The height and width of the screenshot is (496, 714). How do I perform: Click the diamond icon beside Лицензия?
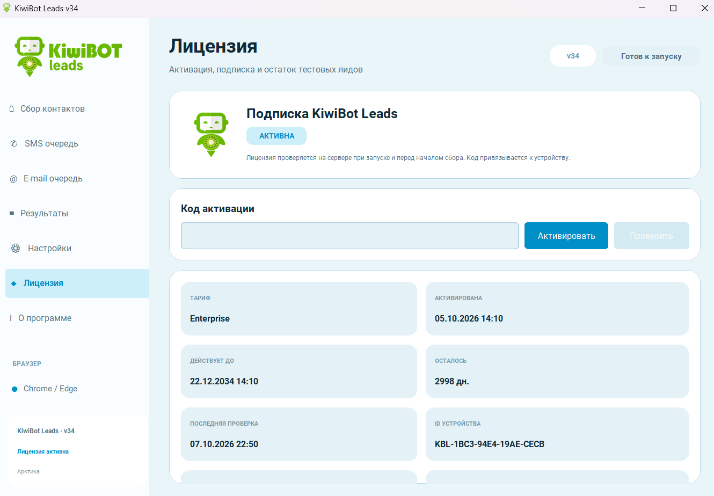click(14, 283)
